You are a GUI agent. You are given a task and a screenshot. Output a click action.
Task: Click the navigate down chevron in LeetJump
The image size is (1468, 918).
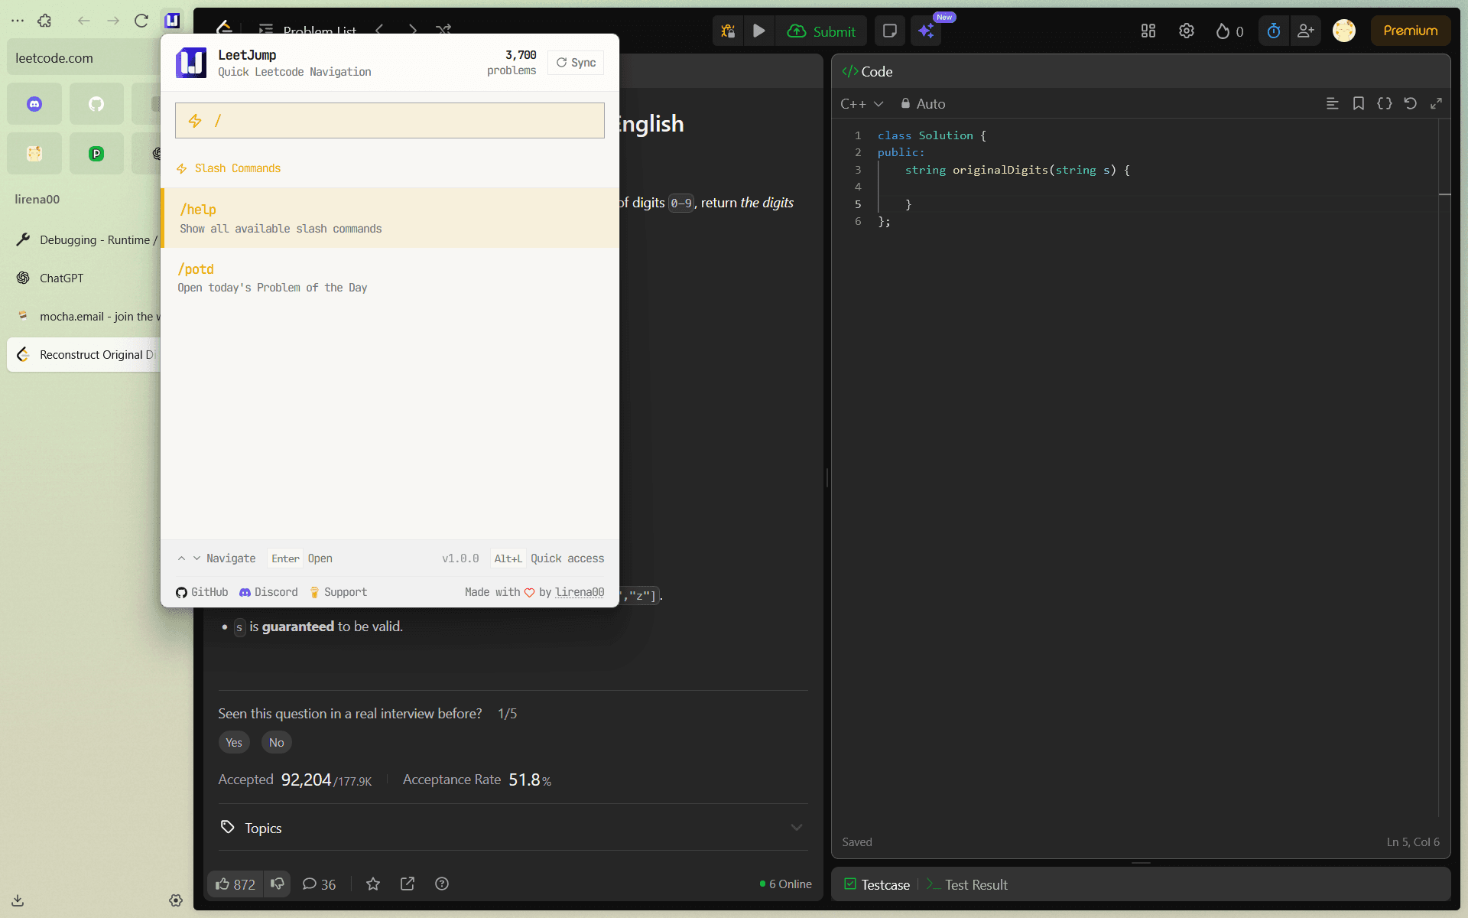196,558
